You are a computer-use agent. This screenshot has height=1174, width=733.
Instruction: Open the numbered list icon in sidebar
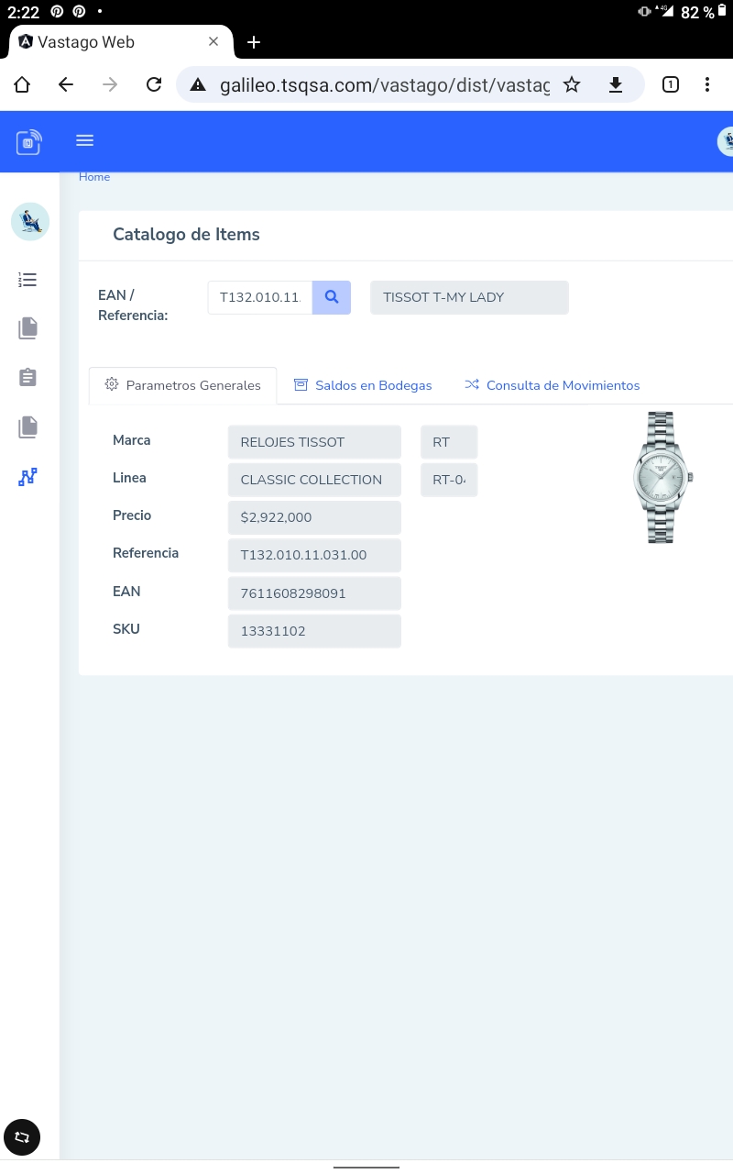(27, 280)
